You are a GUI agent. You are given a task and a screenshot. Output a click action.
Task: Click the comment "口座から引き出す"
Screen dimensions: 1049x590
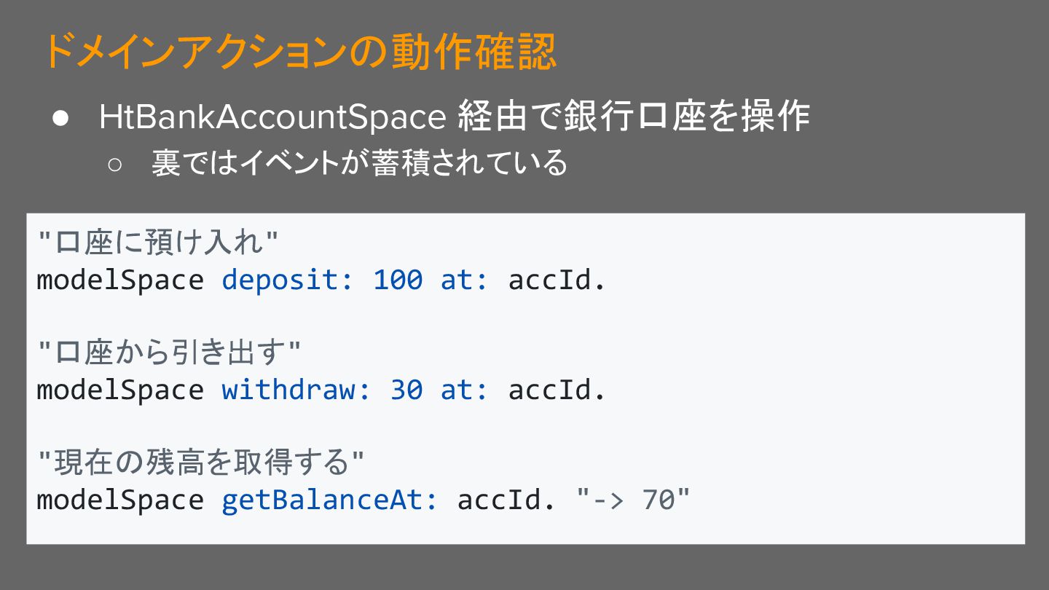coord(168,353)
